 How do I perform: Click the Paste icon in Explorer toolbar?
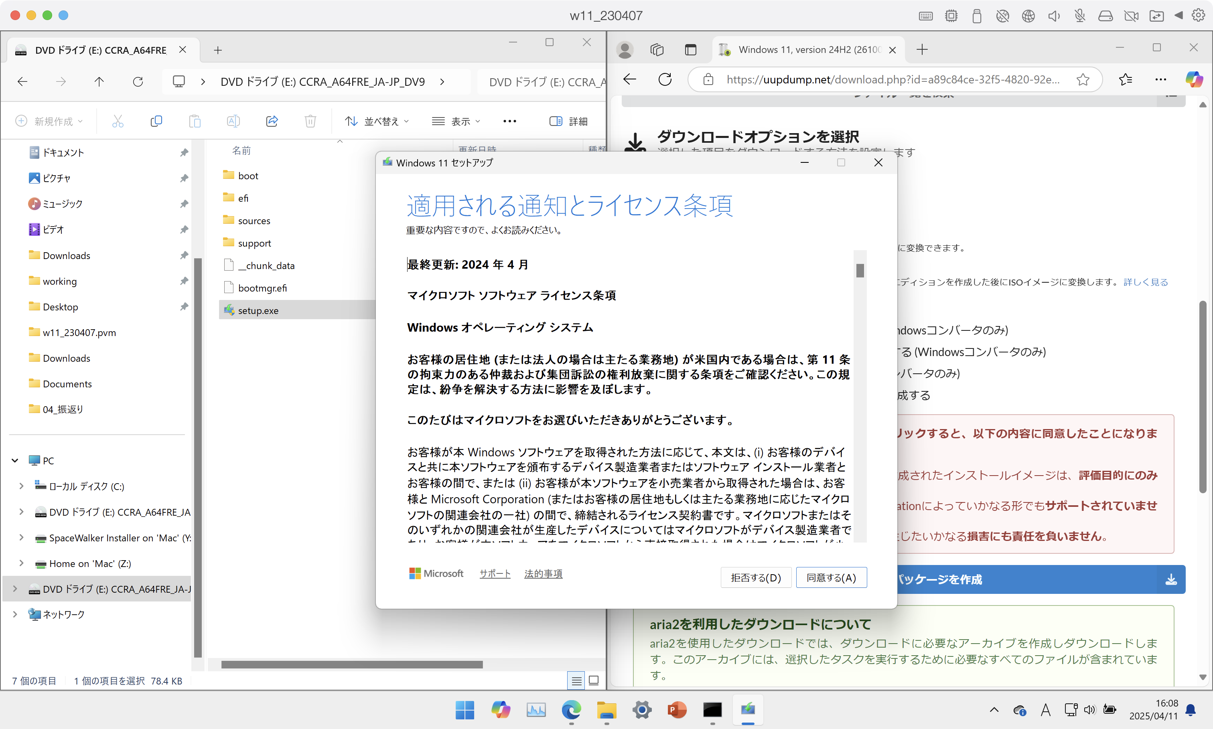point(195,121)
